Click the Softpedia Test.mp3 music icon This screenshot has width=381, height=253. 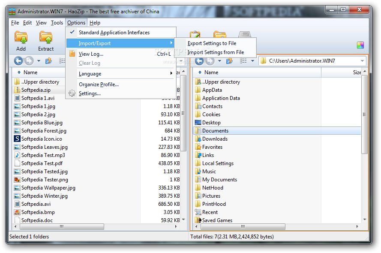(17, 155)
